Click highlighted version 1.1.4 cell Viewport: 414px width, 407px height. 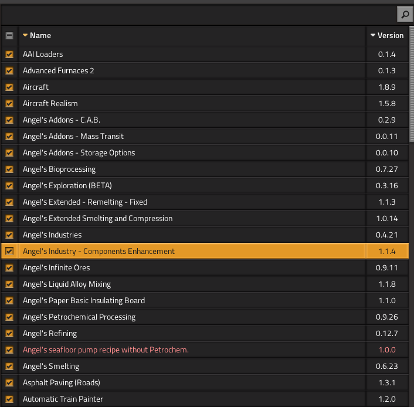[x=387, y=251]
